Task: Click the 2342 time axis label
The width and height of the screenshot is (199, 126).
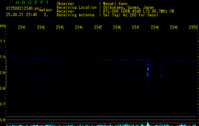Action: [x=41, y=27]
